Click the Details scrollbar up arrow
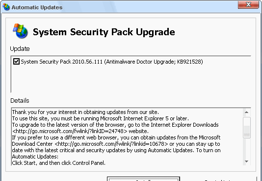The height and width of the screenshot is (181, 262). [x=246, y=112]
